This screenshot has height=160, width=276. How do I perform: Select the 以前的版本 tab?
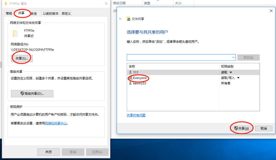pos(51,13)
